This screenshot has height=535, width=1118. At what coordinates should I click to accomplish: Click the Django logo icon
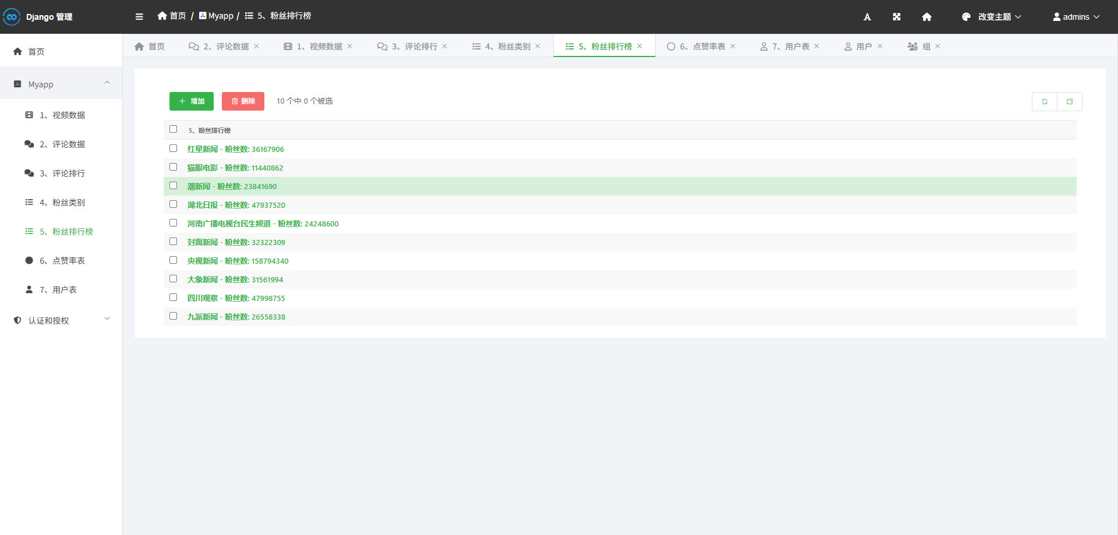pyautogui.click(x=12, y=17)
